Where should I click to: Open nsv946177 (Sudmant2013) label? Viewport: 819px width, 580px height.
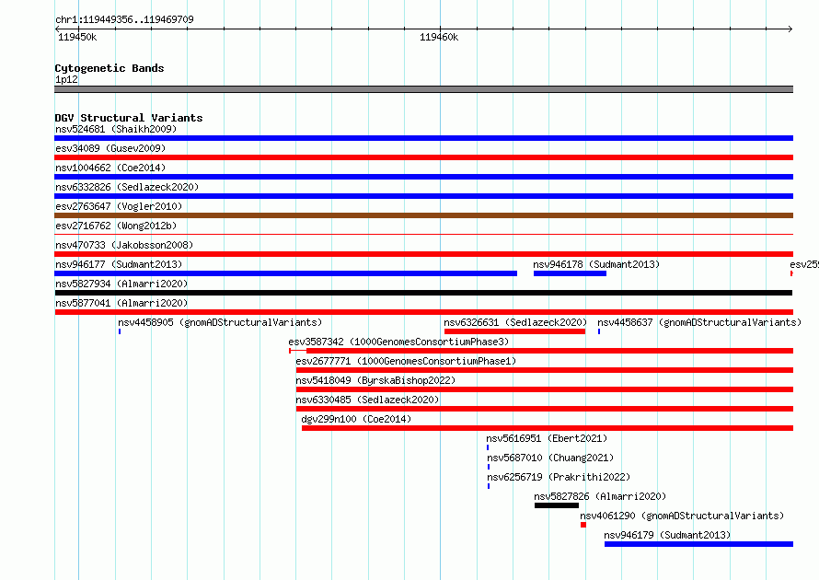click(x=119, y=264)
